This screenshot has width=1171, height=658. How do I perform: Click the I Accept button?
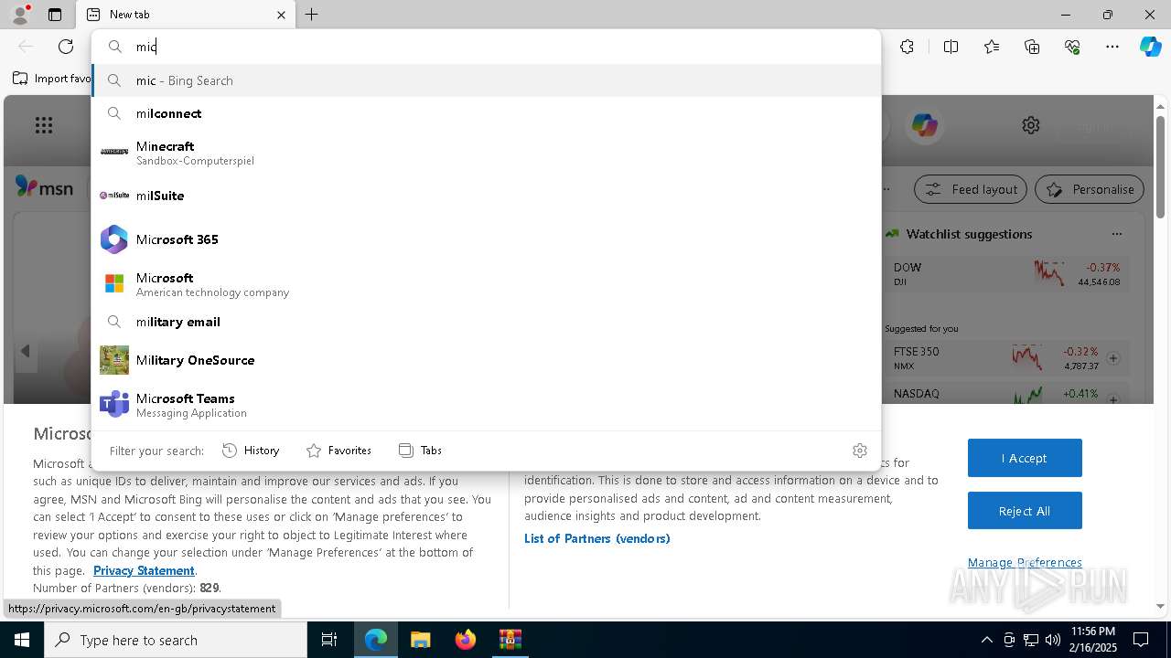(1025, 458)
